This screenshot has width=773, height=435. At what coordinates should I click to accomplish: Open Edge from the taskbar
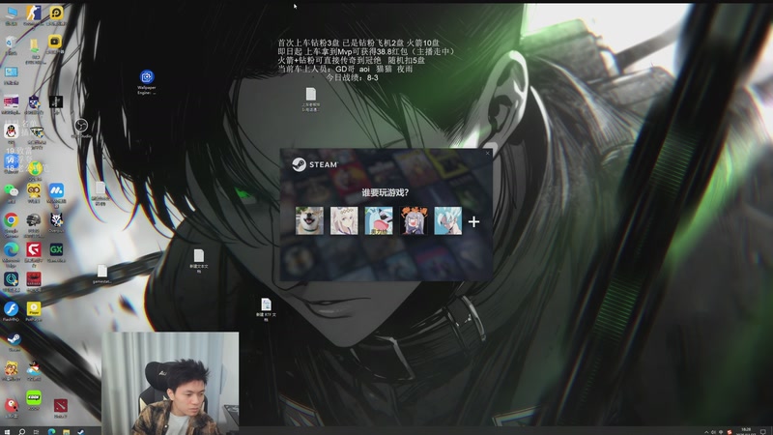51,431
